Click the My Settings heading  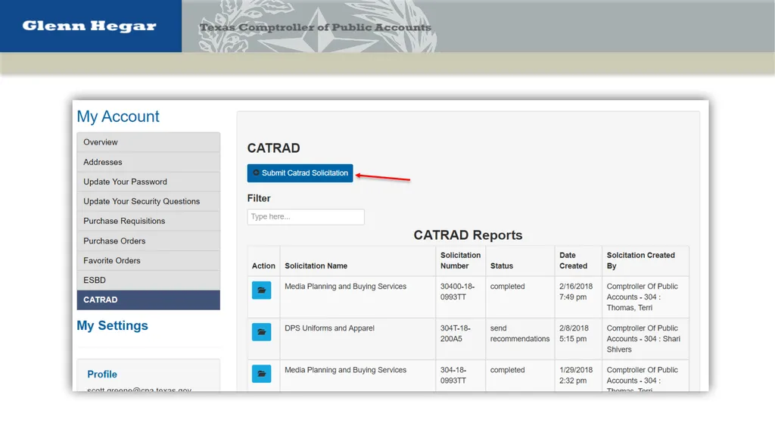coord(112,326)
